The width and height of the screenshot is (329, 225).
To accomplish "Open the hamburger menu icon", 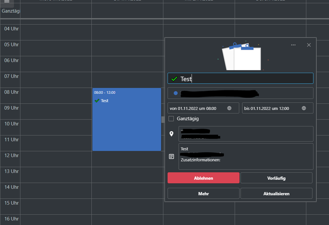I will pyautogui.click(x=7, y=1).
